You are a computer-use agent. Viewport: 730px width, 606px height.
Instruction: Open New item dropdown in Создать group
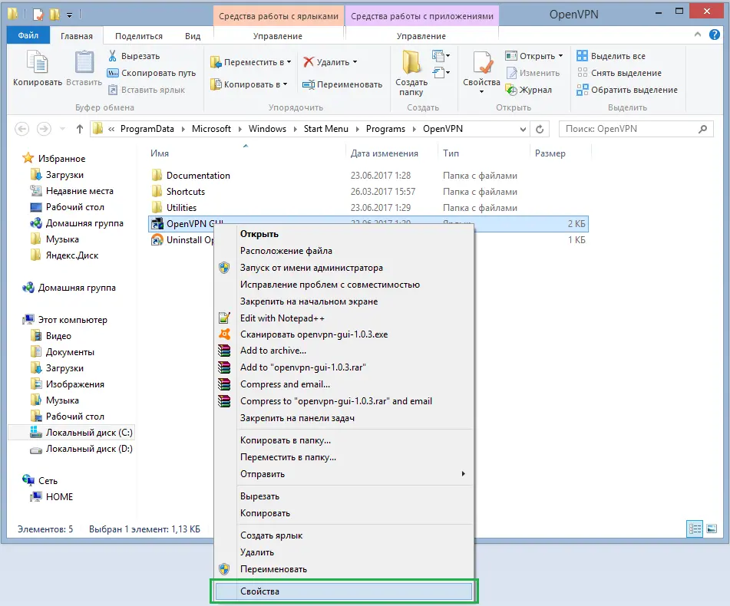click(x=441, y=56)
